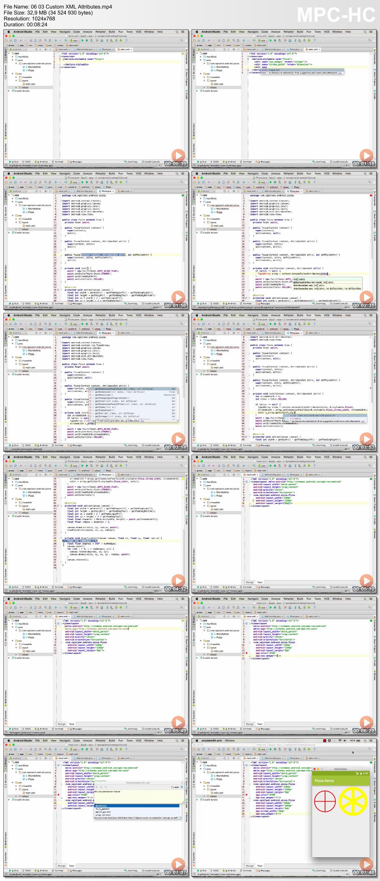Click the Debug bug icon in the 00:07:46 frame toolbar
This screenshot has width=380, height=881.
tap(275, 749)
